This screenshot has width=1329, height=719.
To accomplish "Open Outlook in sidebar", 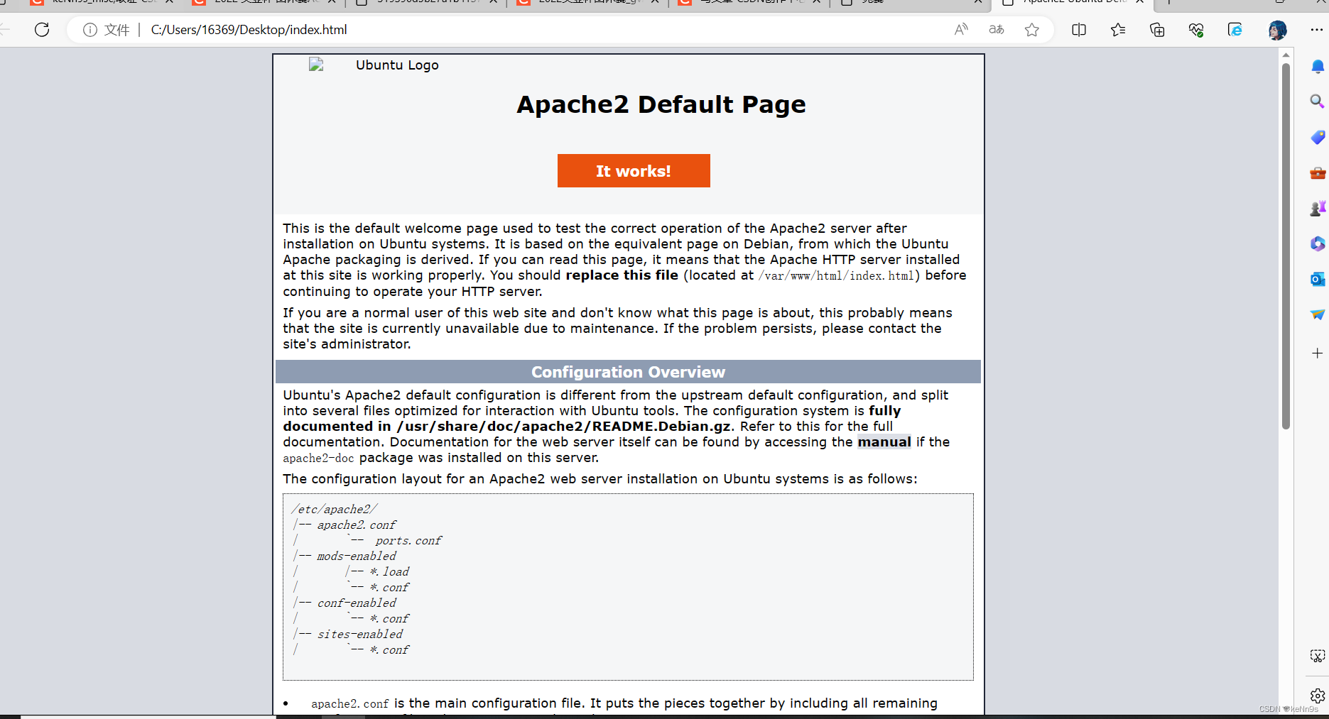I will point(1318,279).
